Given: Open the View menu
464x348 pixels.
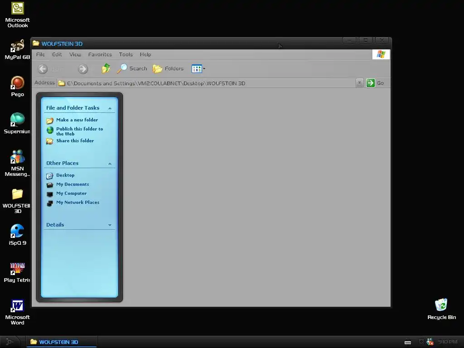Looking at the screenshot, I should [75, 54].
